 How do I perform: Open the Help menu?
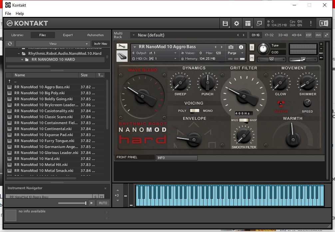point(20,13)
